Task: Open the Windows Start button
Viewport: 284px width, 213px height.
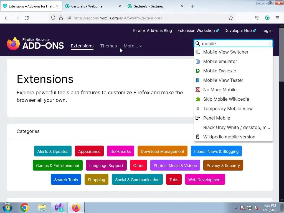Action: (7, 207)
